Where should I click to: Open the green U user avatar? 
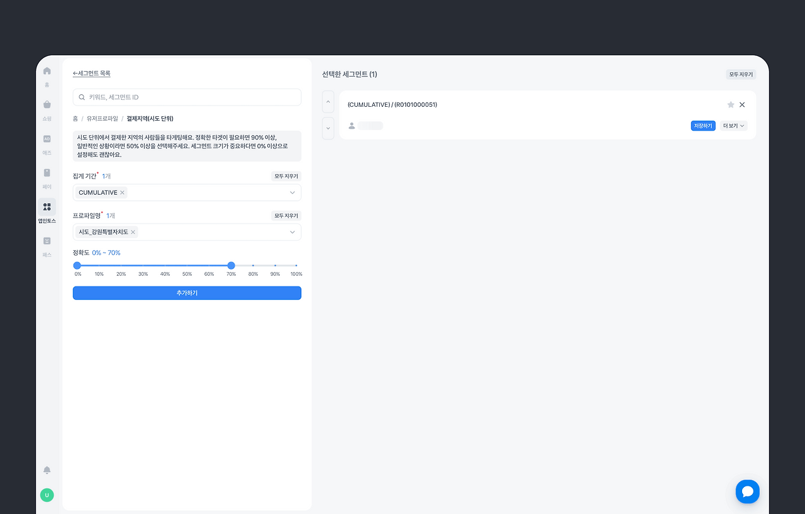click(47, 495)
